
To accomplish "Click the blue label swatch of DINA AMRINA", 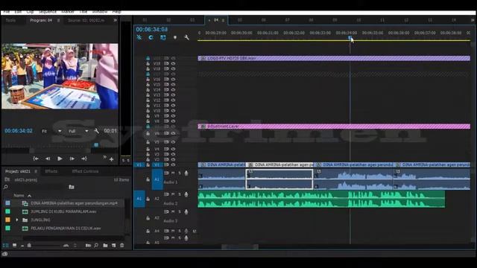I will [8, 203].
